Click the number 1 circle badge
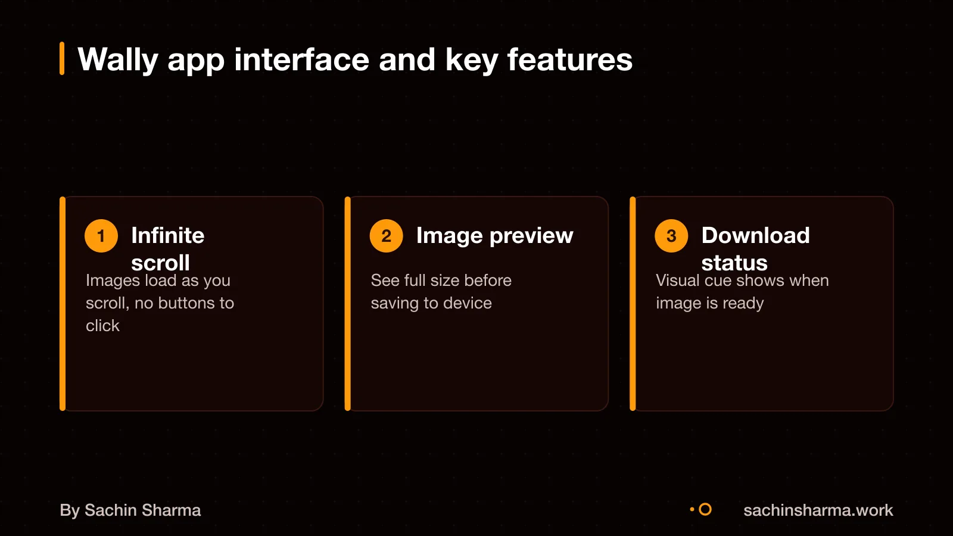 coord(101,236)
